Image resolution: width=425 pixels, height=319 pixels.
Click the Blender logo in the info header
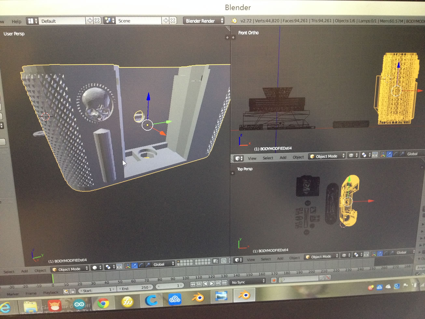click(234, 21)
